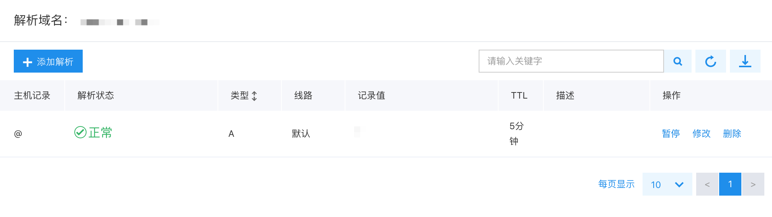Click the 主机记录 column header
Screen dimensions: 772x217
click(32, 96)
